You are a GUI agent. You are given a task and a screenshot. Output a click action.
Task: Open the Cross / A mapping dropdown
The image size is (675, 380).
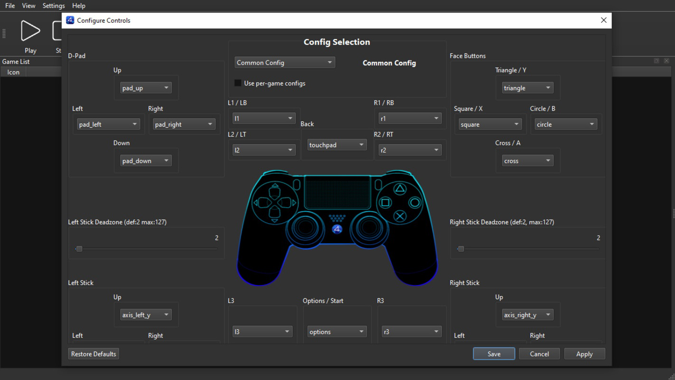pyautogui.click(x=527, y=161)
